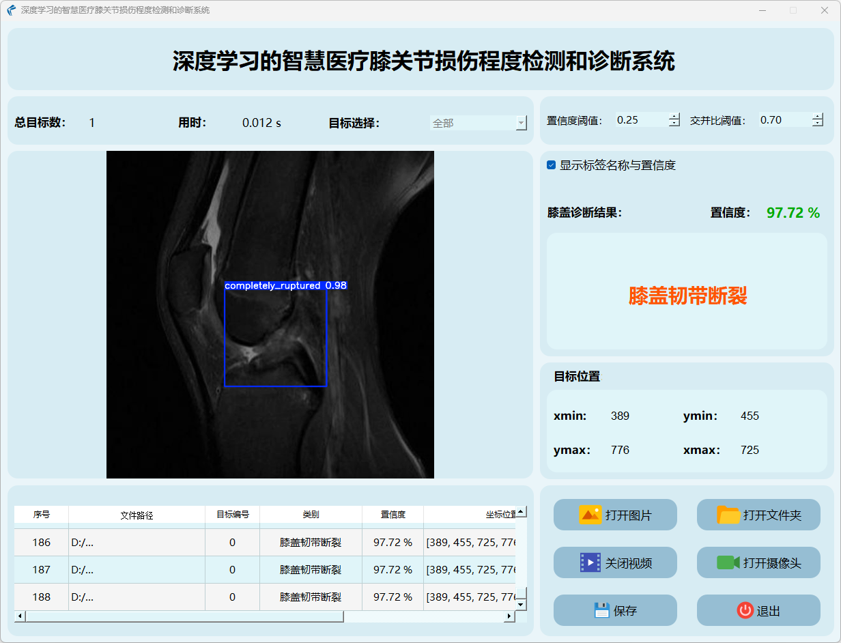Click the app logo in the title bar
The image size is (841, 643).
point(11,10)
